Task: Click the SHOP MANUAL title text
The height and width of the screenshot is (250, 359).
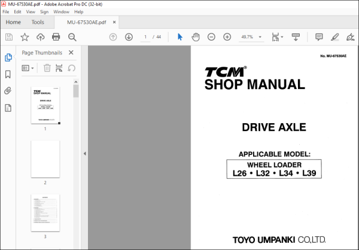Action: [x=255, y=84]
